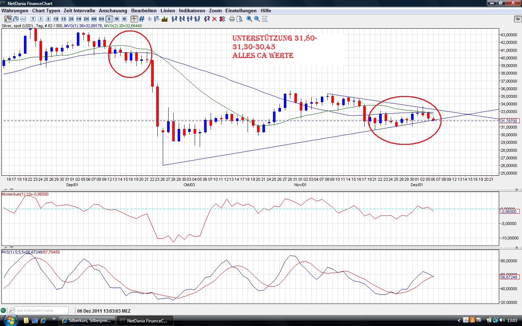Click the zoom in magnifier icon
The width and height of the screenshot is (522, 326).
[x=249, y=19]
